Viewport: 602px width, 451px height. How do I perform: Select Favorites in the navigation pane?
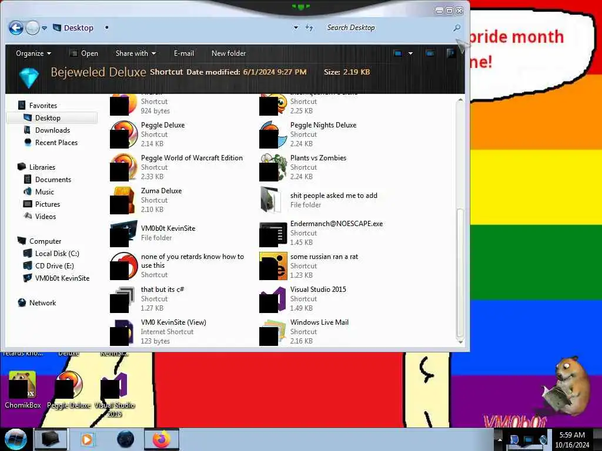coord(38,105)
